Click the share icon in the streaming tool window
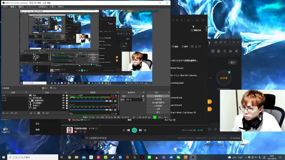Image resolution: width=285 pixels, height=160 pixels. [x=236, y=51]
